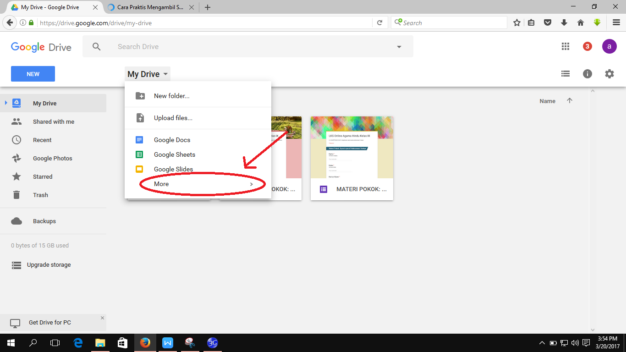The height and width of the screenshot is (352, 626).
Task: Bookmark this page with star icon
Action: [517, 22]
